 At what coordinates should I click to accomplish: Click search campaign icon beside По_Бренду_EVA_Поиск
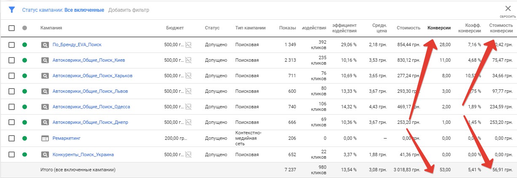coord(45,44)
